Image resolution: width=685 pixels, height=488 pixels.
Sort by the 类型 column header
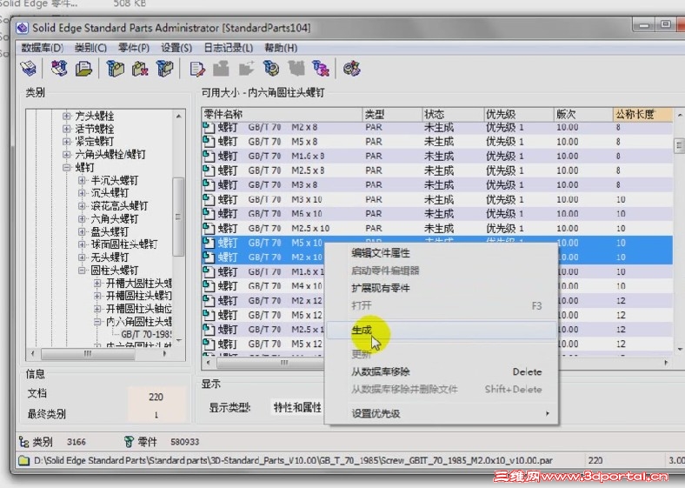pos(392,115)
